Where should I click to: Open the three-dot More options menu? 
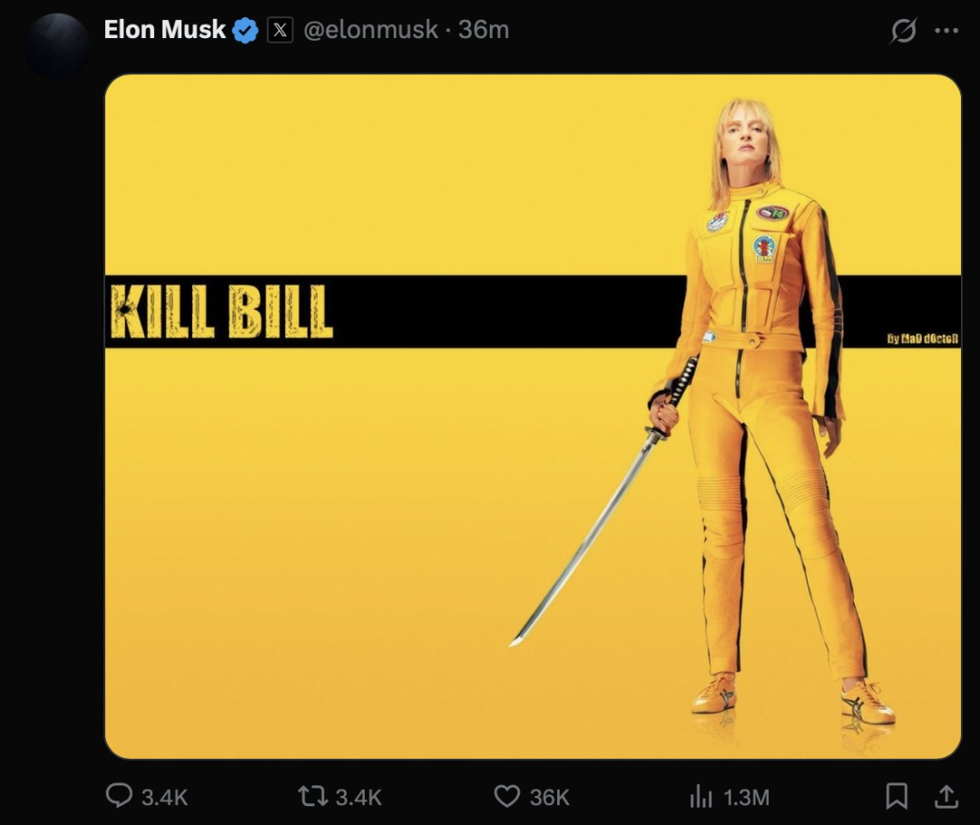tap(946, 31)
